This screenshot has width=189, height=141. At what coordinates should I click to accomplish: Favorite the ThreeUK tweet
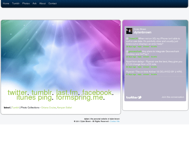click(154, 47)
